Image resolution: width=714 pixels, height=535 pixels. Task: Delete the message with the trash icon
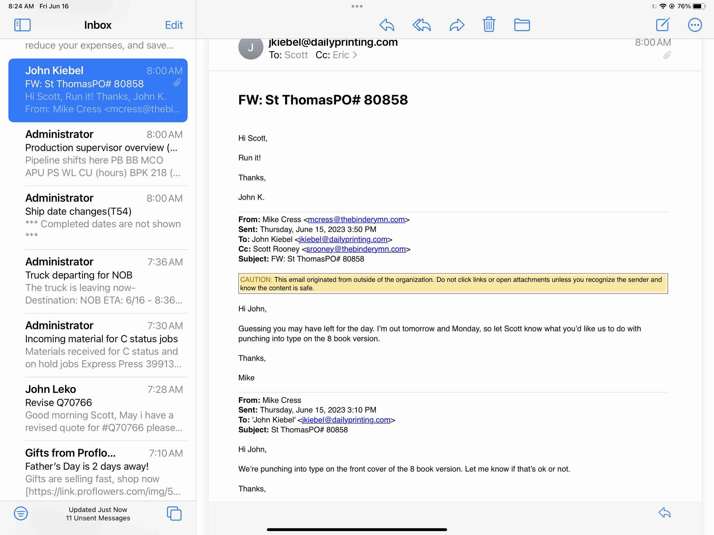point(489,25)
